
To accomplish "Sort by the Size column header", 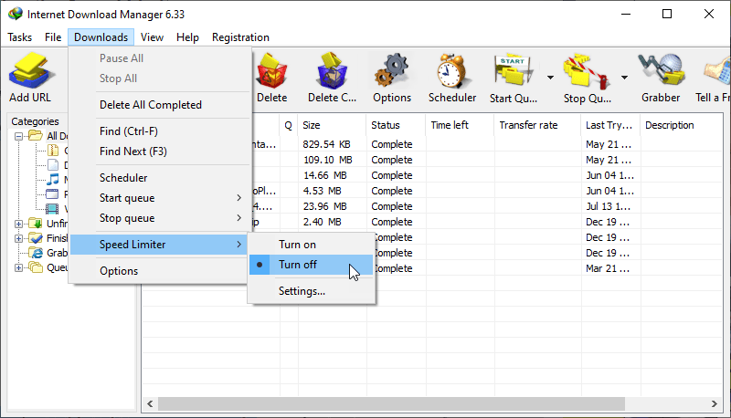I will click(332, 125).
